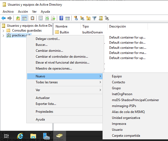Click Ayuda at the bottom of context menu
The height and width of the screenshot is (141, 168).
pos(65,119)
